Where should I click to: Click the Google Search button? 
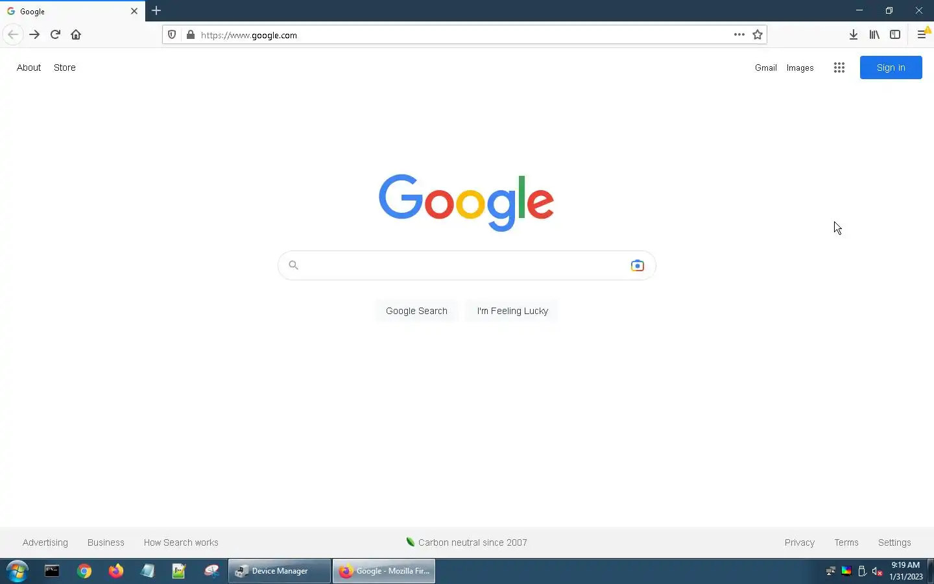[416, 311]
